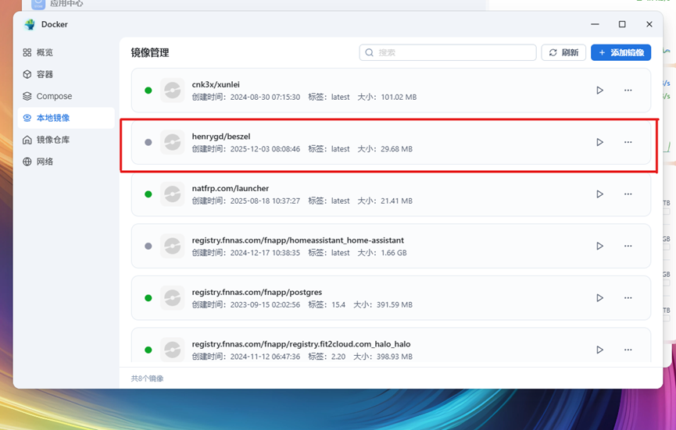Run the natfrp.com/launcher image
This screenshot has width=676, height=430.
[599, 194]
